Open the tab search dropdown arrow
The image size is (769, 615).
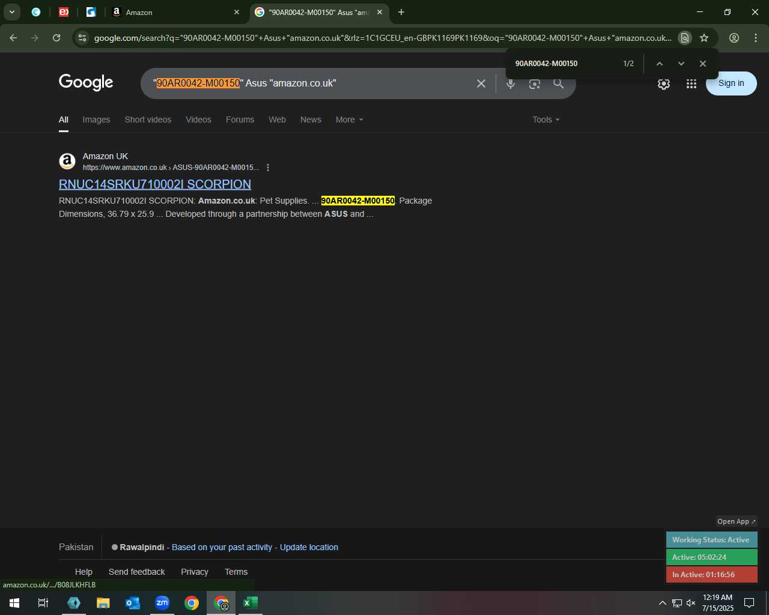click(x=11, y=12)
